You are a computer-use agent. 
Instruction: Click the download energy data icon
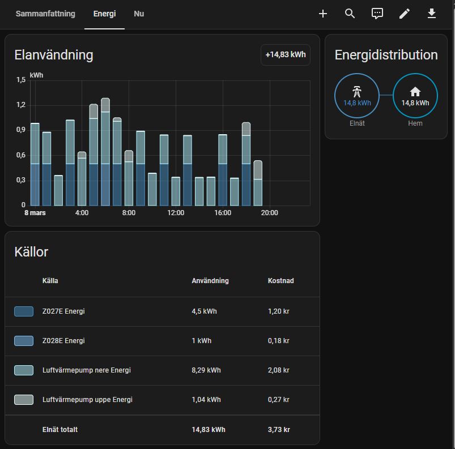click(x=432, y=14)
